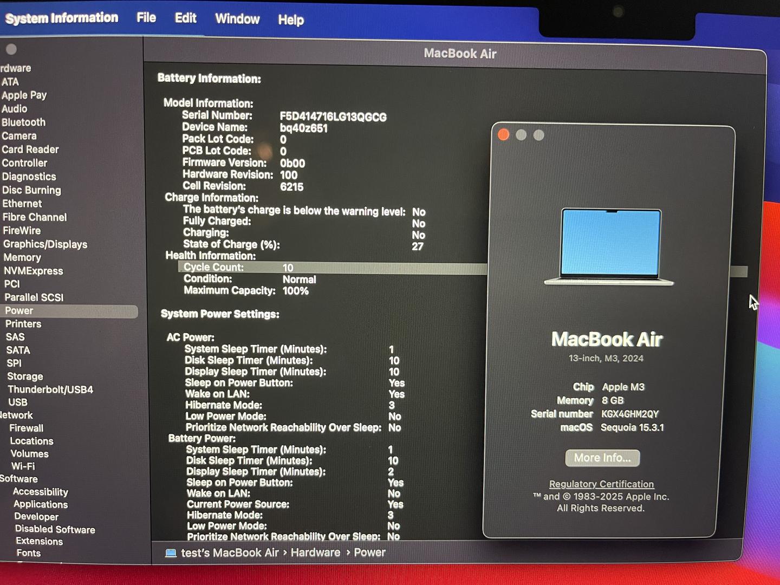Image resolution: width=780 pixels, height=585 pixels.
Task: Select Thunderbolt/USB4 in the sidebar
Action: [50, 389]
